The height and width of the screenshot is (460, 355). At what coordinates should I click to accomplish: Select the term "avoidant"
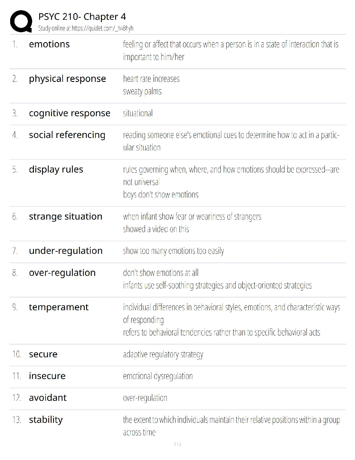click(48, 398)
